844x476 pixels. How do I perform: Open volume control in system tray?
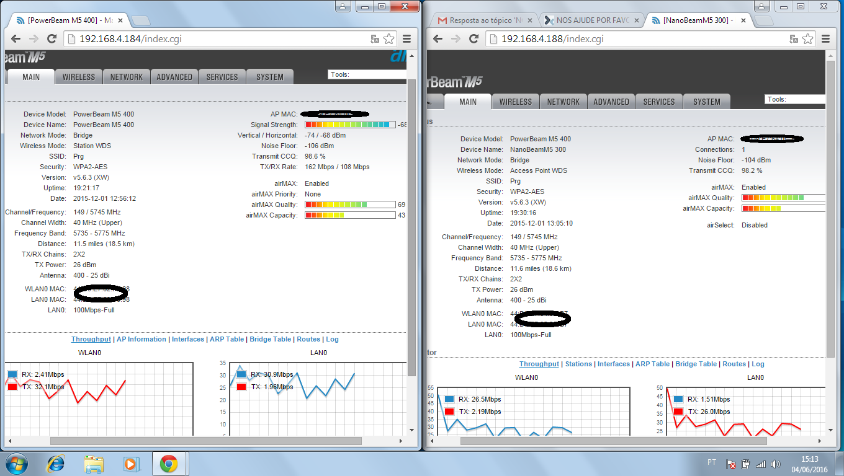(774, 464)
